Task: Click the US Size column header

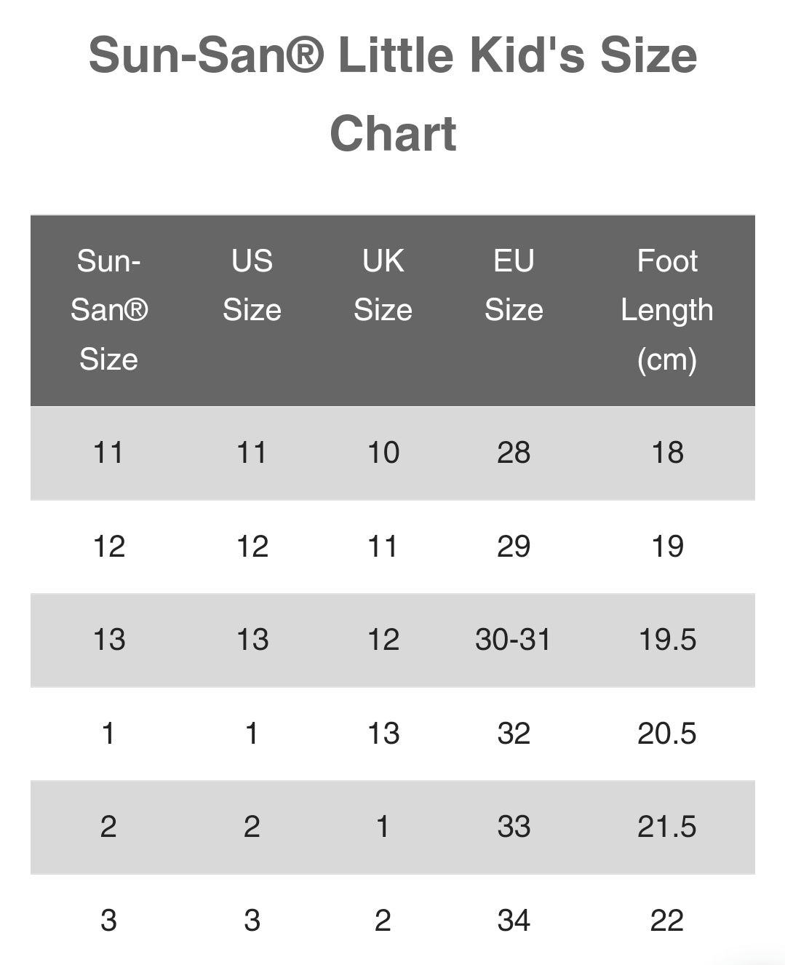Action: pos(252,285)
